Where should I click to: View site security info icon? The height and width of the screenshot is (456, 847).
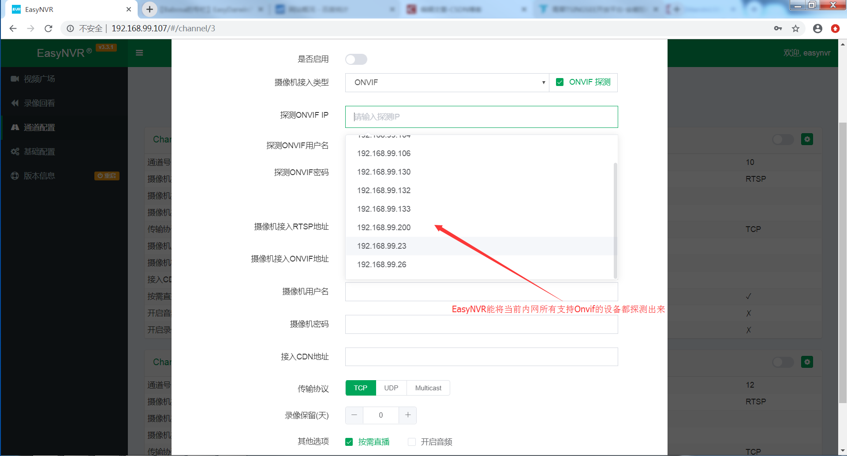click(x=70, y=29)
